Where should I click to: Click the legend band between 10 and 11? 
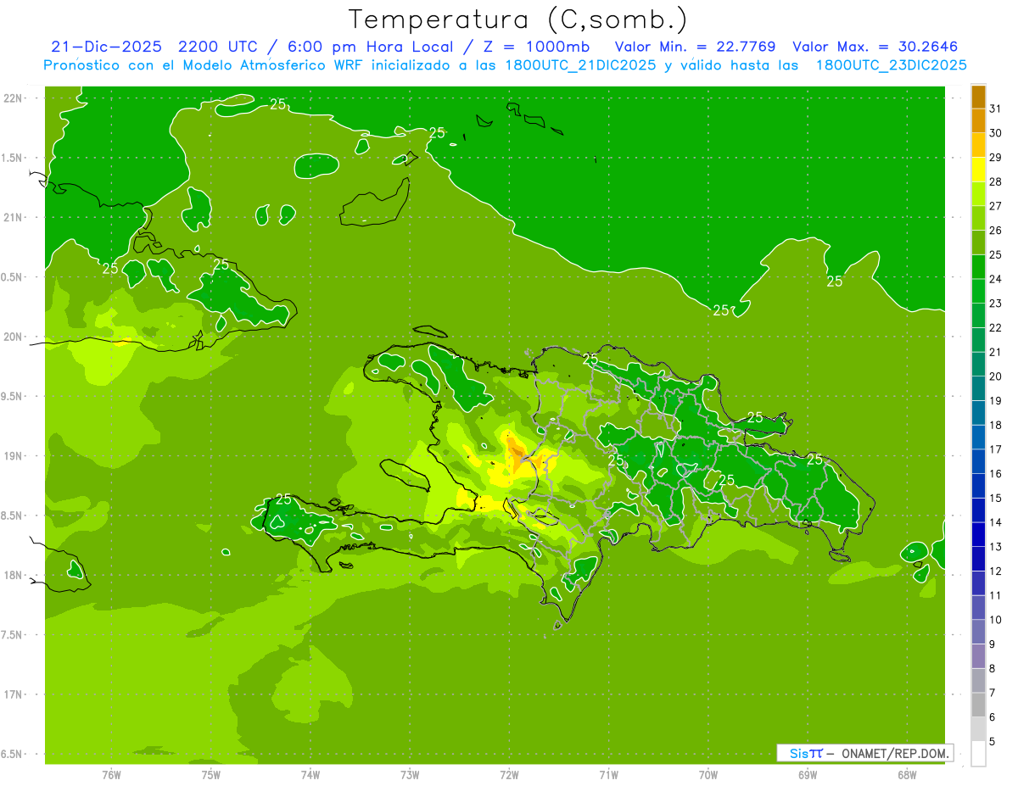(x=978, y=608)
